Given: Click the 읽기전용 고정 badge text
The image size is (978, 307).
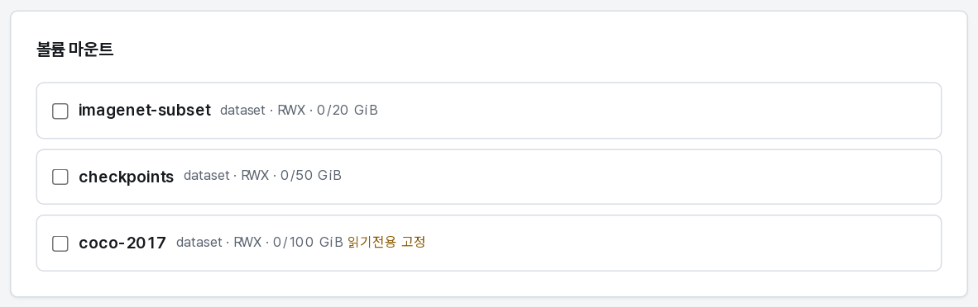Looking at the screenshot, I should (x=386, y=243).
